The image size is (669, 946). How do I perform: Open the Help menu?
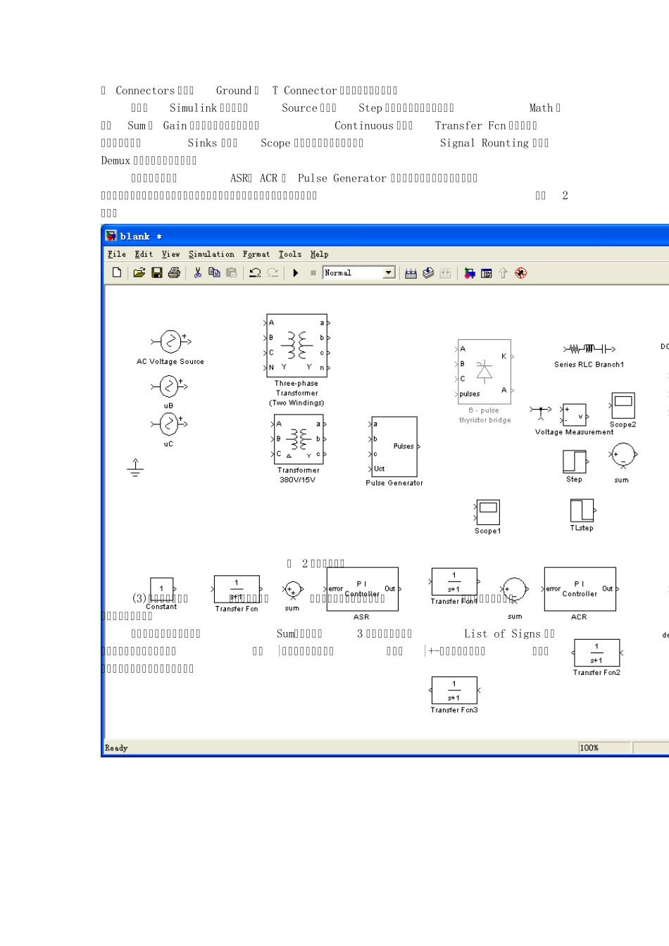[320, 254]
